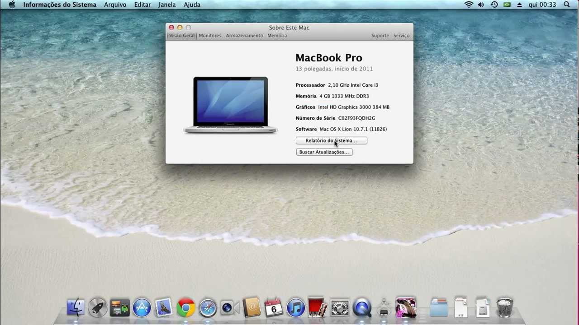Viewport: 579px width, 325px height.
Task: Open Time Machine menu bar icon
Action: [x=494, y=5]
